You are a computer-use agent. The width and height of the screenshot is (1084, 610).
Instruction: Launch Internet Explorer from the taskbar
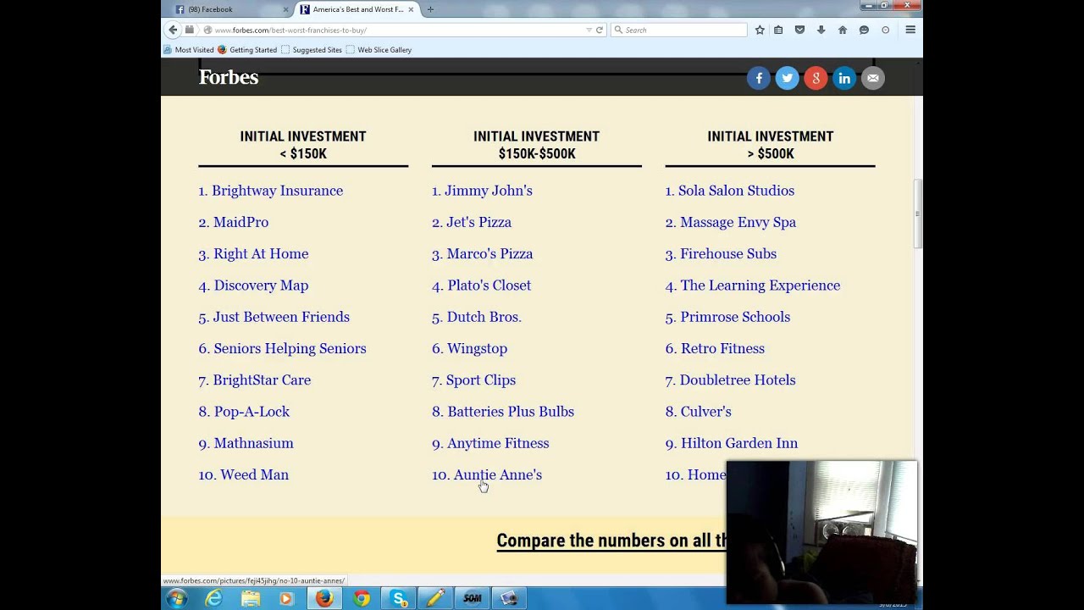click(x=213, y=598)
